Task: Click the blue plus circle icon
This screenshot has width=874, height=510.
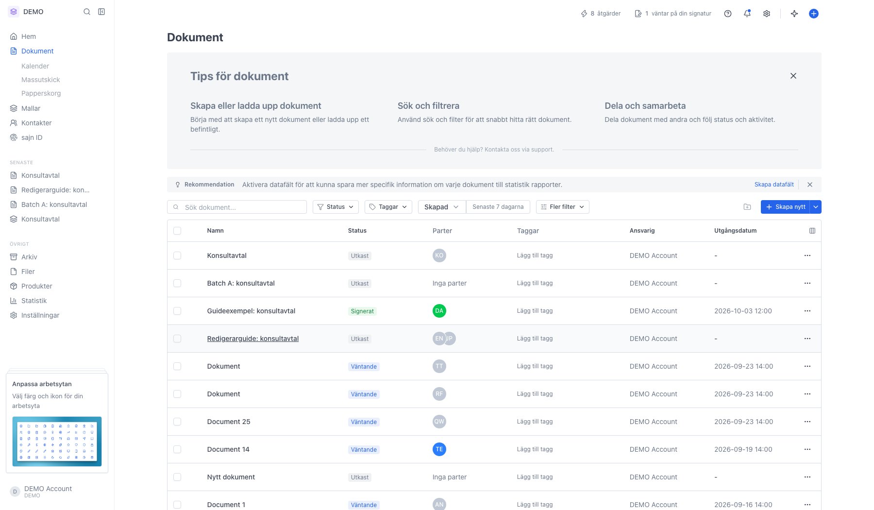Action: click(814, 14)
